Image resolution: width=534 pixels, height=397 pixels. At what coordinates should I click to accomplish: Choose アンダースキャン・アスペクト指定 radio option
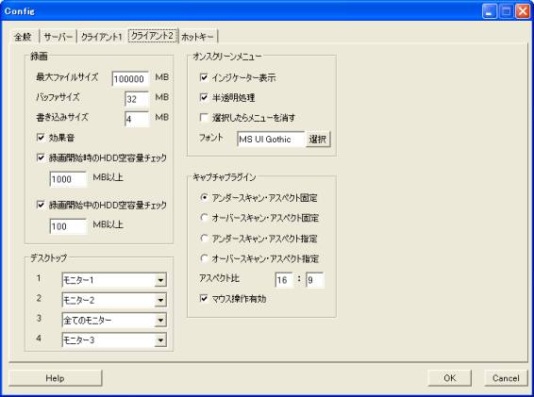pyautogui.click(x=204, y=238)
